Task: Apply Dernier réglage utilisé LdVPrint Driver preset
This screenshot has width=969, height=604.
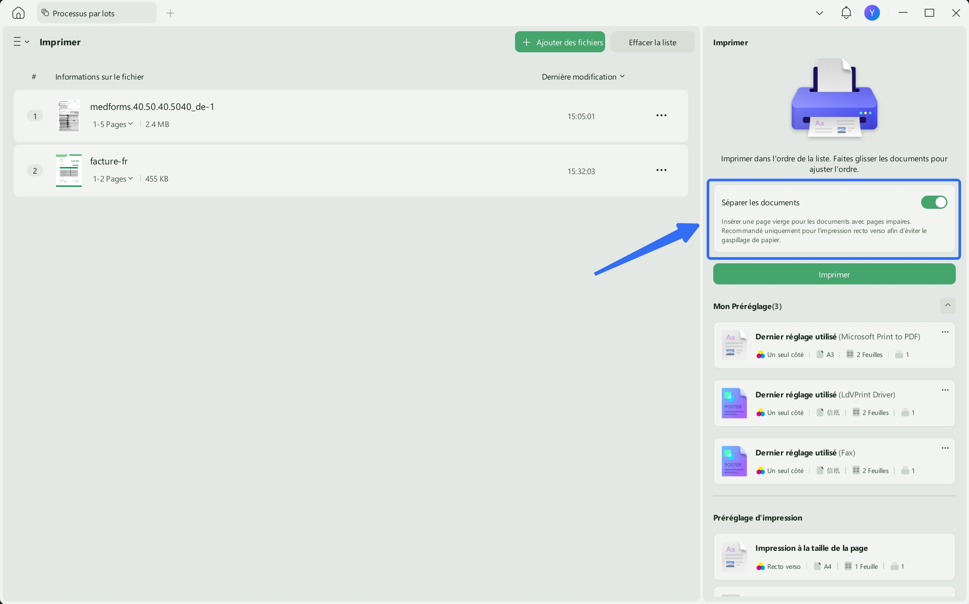Action: 834,403
